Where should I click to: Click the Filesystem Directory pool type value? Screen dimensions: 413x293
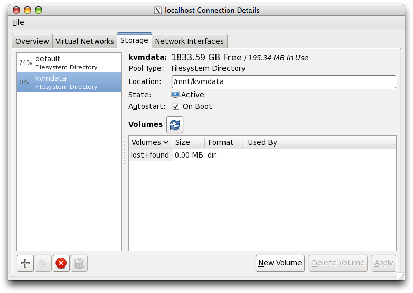coord(208,69)
